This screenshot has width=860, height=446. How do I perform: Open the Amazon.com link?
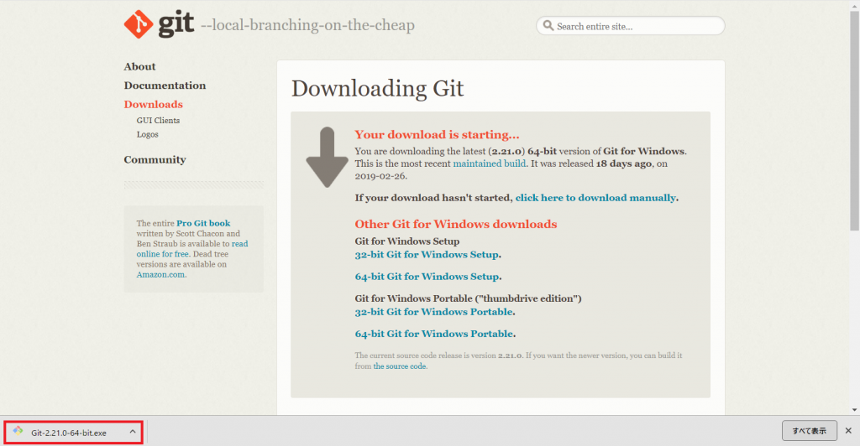click(160, 275)
